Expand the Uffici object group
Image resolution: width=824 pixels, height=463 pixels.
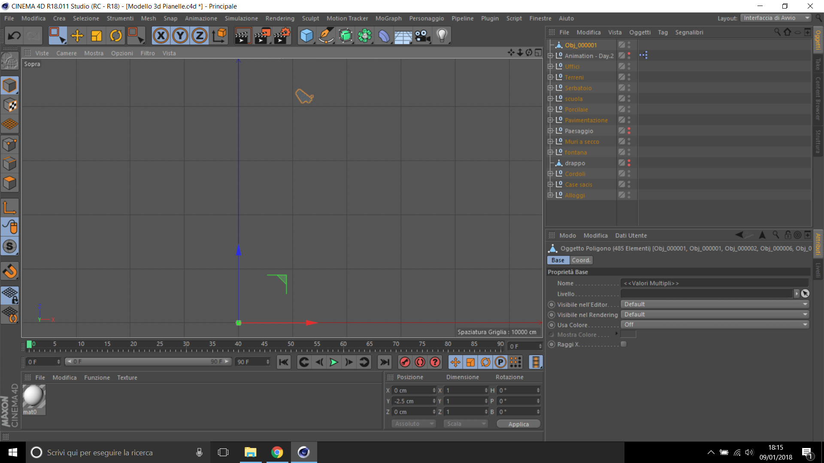[550, 66]
